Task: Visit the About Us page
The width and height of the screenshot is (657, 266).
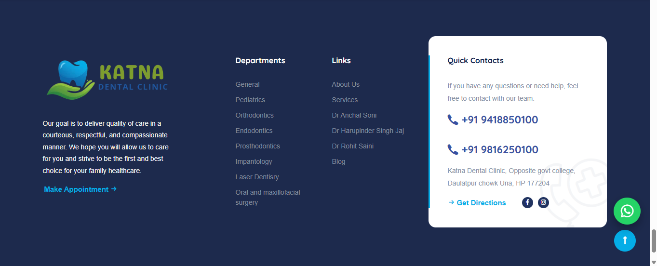Action: pos(346,84)
